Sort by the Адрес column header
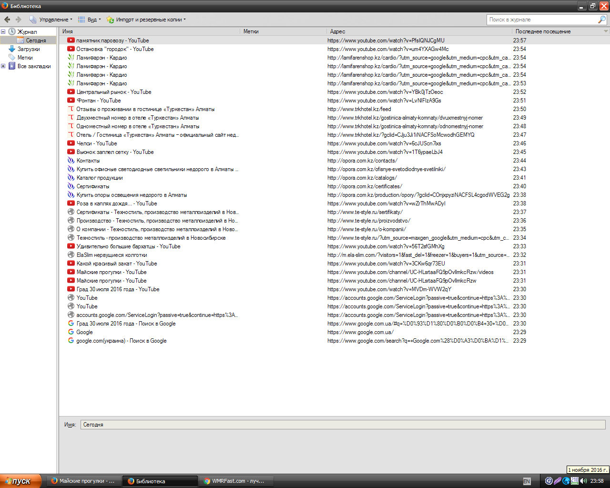 tap(419, 31)
